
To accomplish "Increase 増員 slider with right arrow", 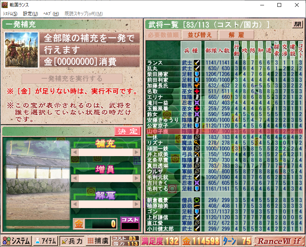I will click(x=137, y=178).
